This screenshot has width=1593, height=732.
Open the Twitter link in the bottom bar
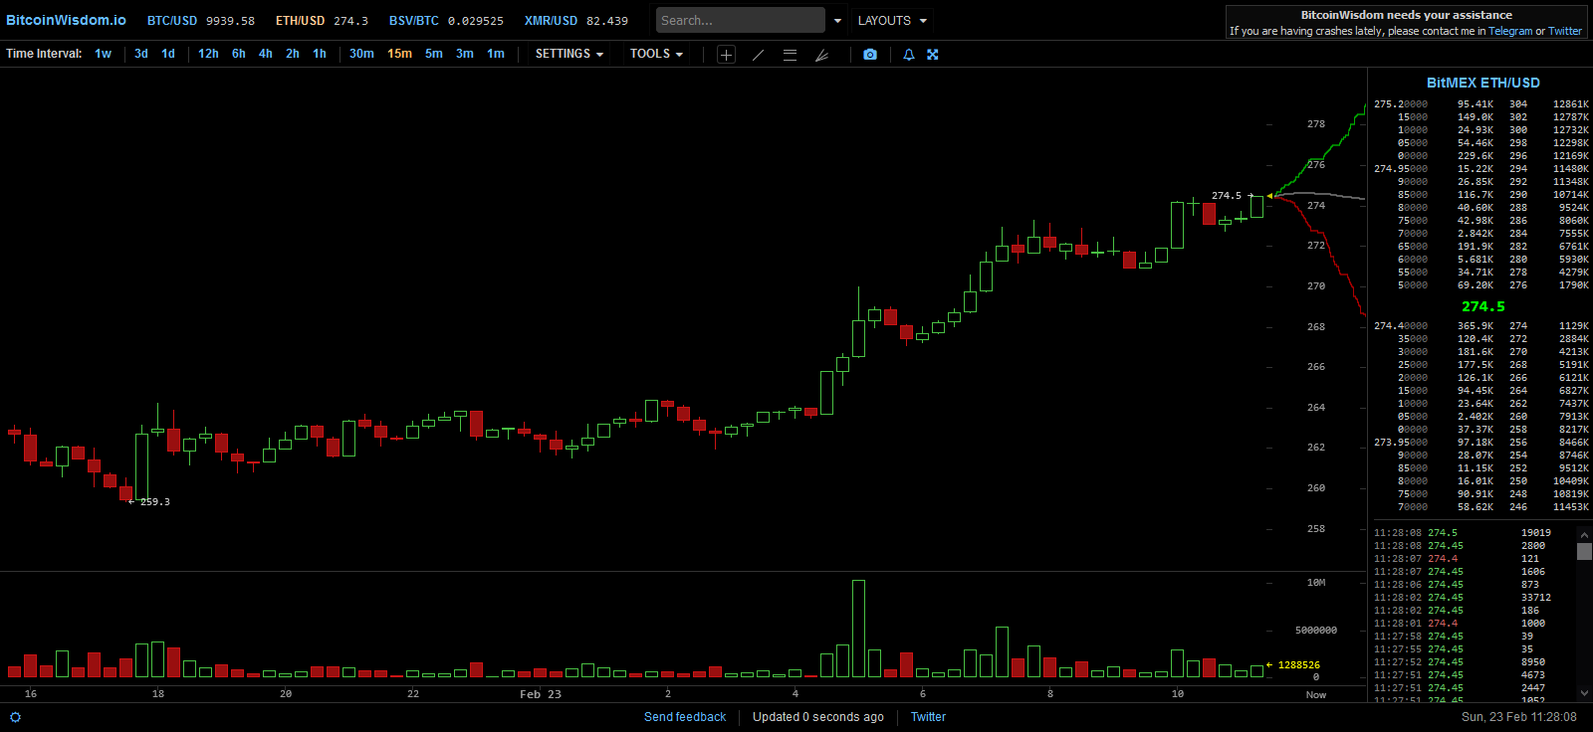[928, 717]
